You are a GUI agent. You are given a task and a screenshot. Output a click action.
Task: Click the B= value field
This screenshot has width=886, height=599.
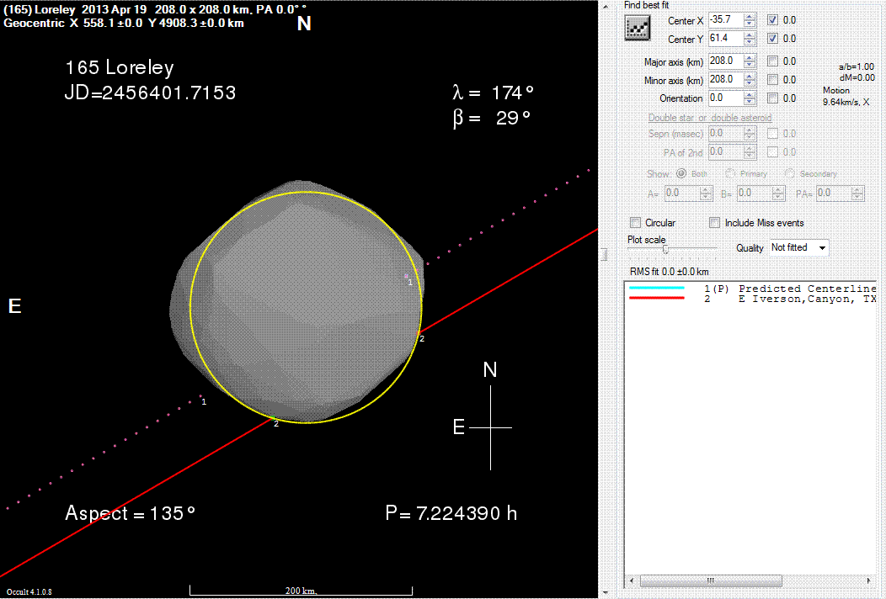[x=755, y=193]
